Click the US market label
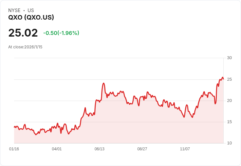This screenshot has height=166, width=241. [31, 10]
